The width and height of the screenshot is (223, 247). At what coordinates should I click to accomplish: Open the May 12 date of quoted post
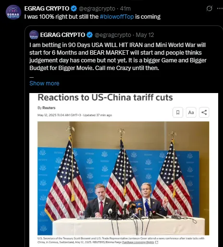point(145,35)
